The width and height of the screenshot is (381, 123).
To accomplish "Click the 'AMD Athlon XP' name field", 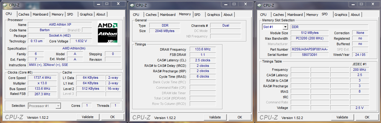I will (60, 24).
